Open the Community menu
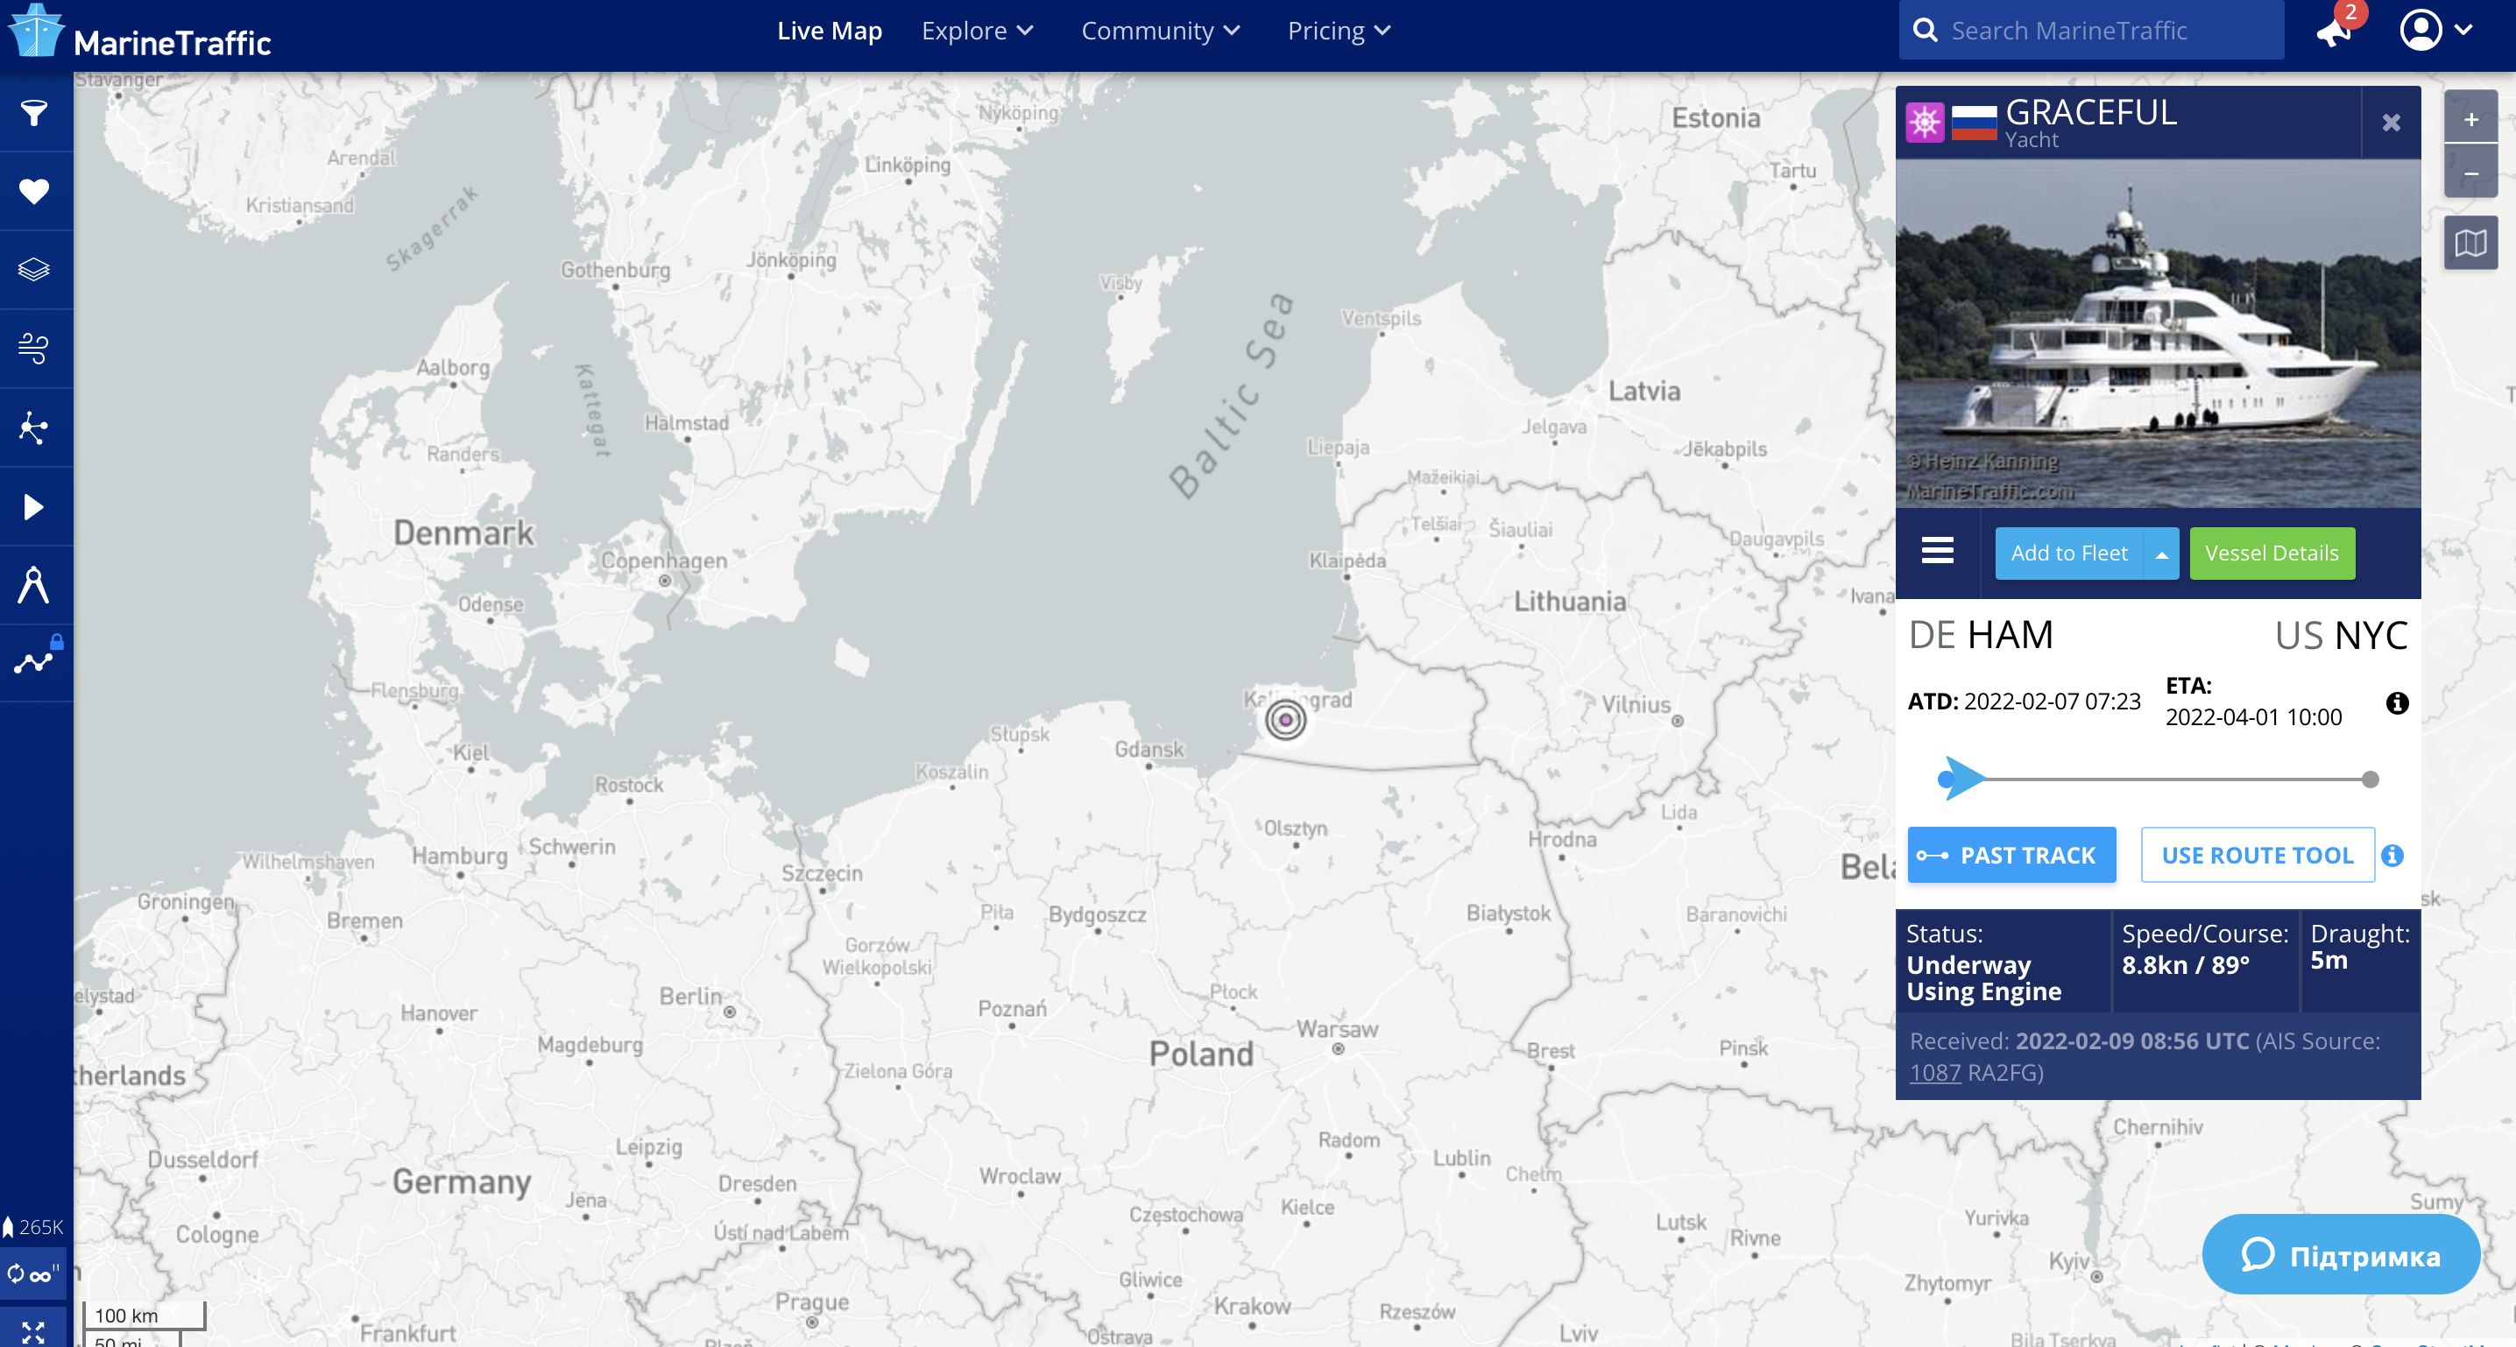The image size is (2516, 1347). (x=1159, y=32)
